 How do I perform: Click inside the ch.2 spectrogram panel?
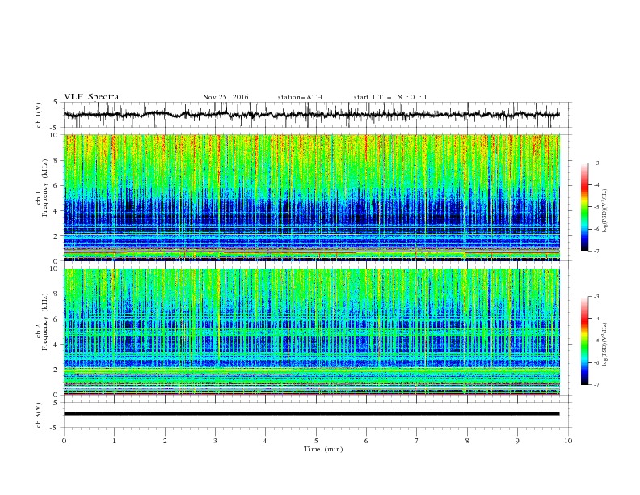click(312, 332)
